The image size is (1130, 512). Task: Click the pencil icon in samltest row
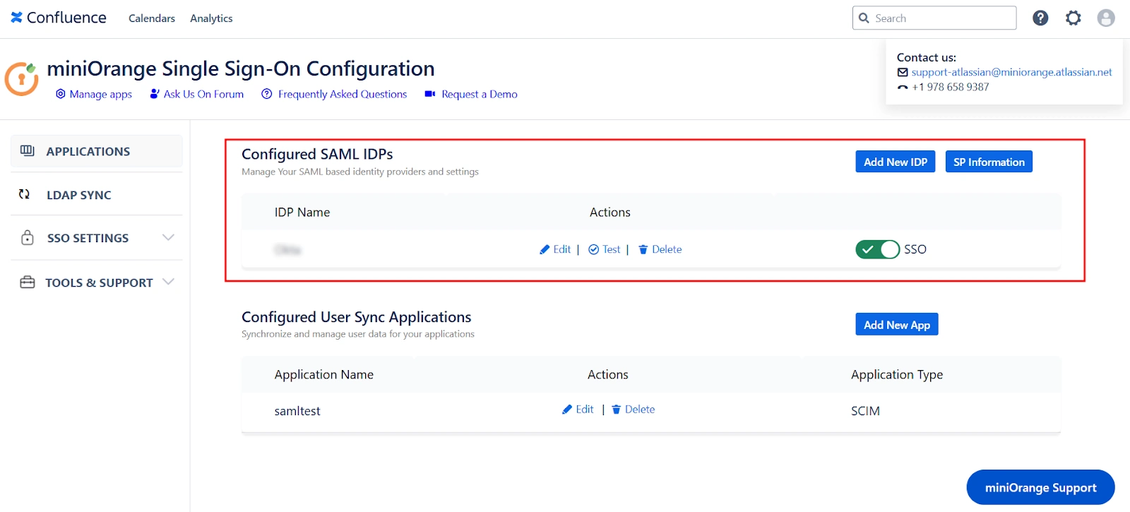pyautogui.click(x=567, y=409)
